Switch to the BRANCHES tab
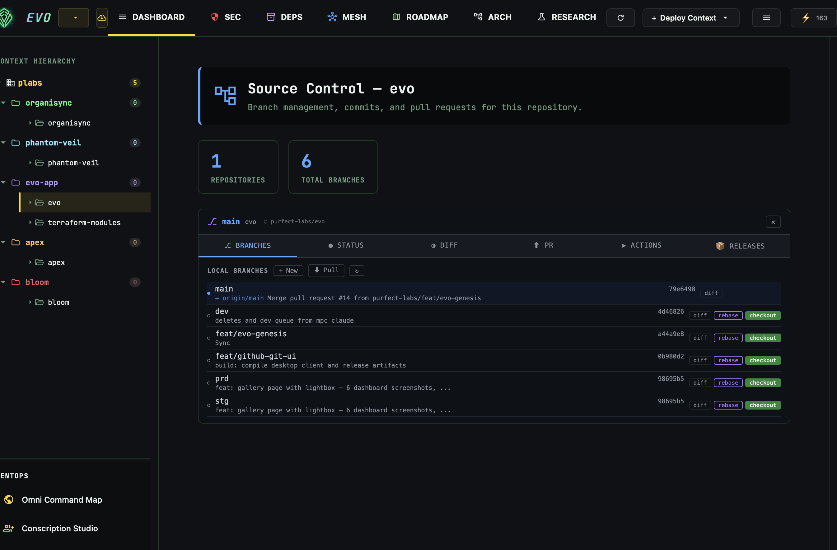 coord(248,245)
